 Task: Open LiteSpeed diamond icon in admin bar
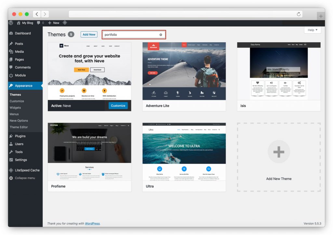coord(65,22)
